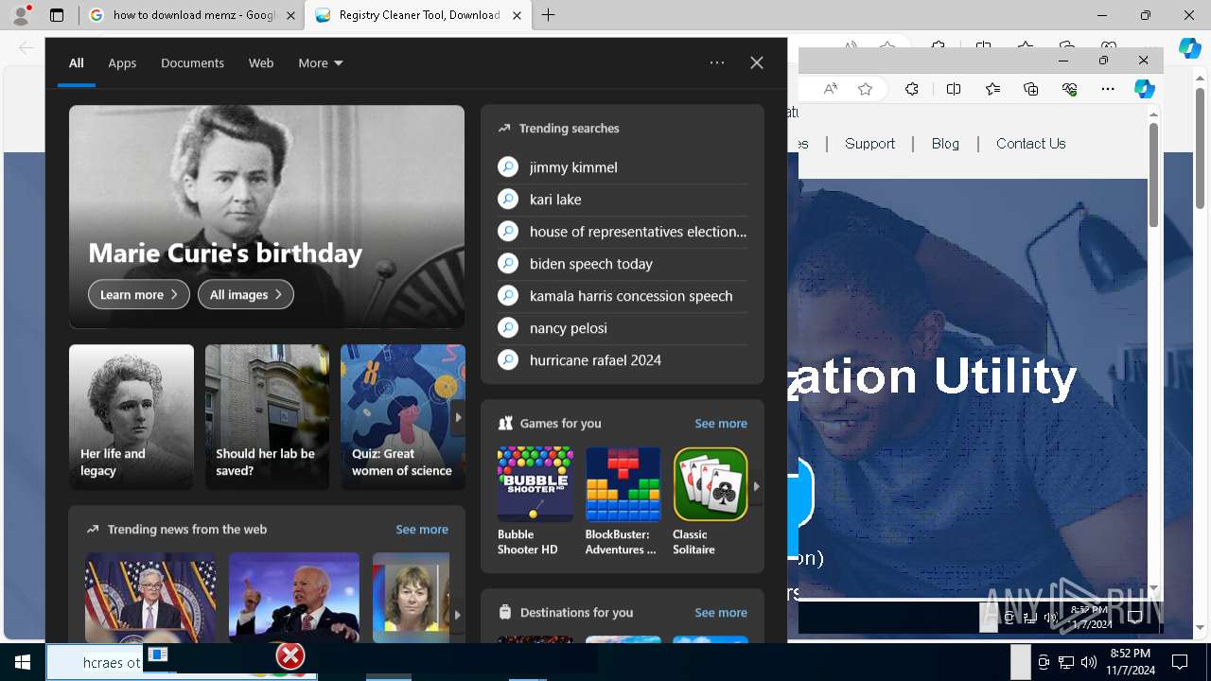This screenshot has width=1211, height=681.
Task: Open the volume icon in system tray
Action: pyautogui.click(x=1089, y=662)
